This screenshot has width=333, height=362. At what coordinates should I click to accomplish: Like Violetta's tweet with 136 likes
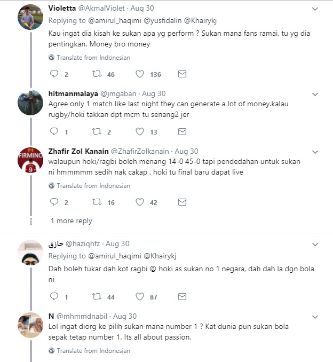(x=140, y=74)
